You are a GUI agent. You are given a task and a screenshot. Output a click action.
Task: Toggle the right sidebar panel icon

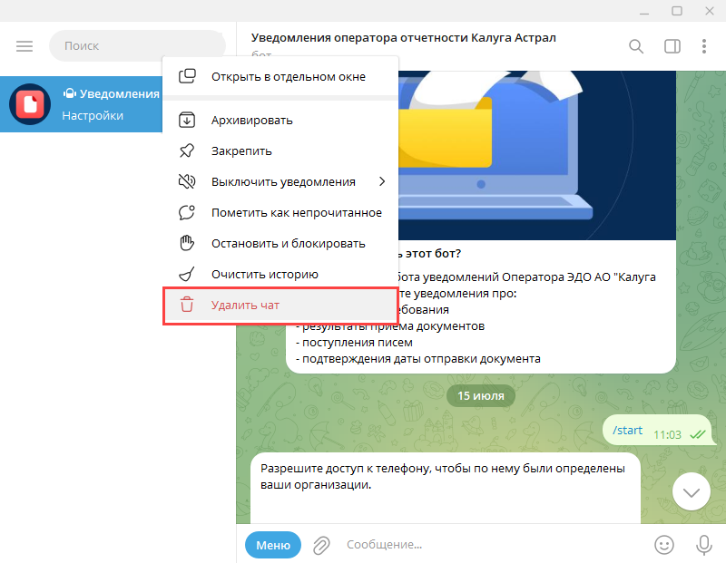(x=672, y=46)
